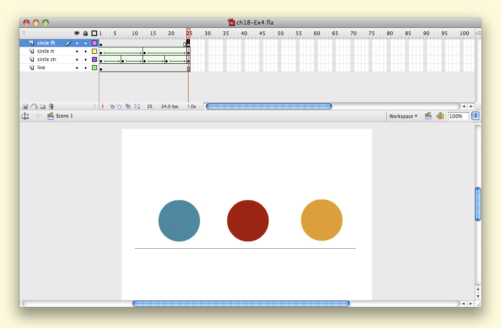Toggle lock dot for circle ctr layer
Viewport: 501px width, 328px height.
85,60
